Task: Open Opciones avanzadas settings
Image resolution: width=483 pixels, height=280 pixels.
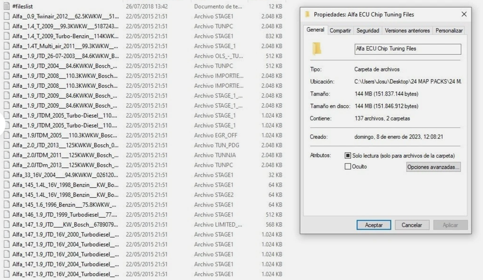Action: coord(433,167)
